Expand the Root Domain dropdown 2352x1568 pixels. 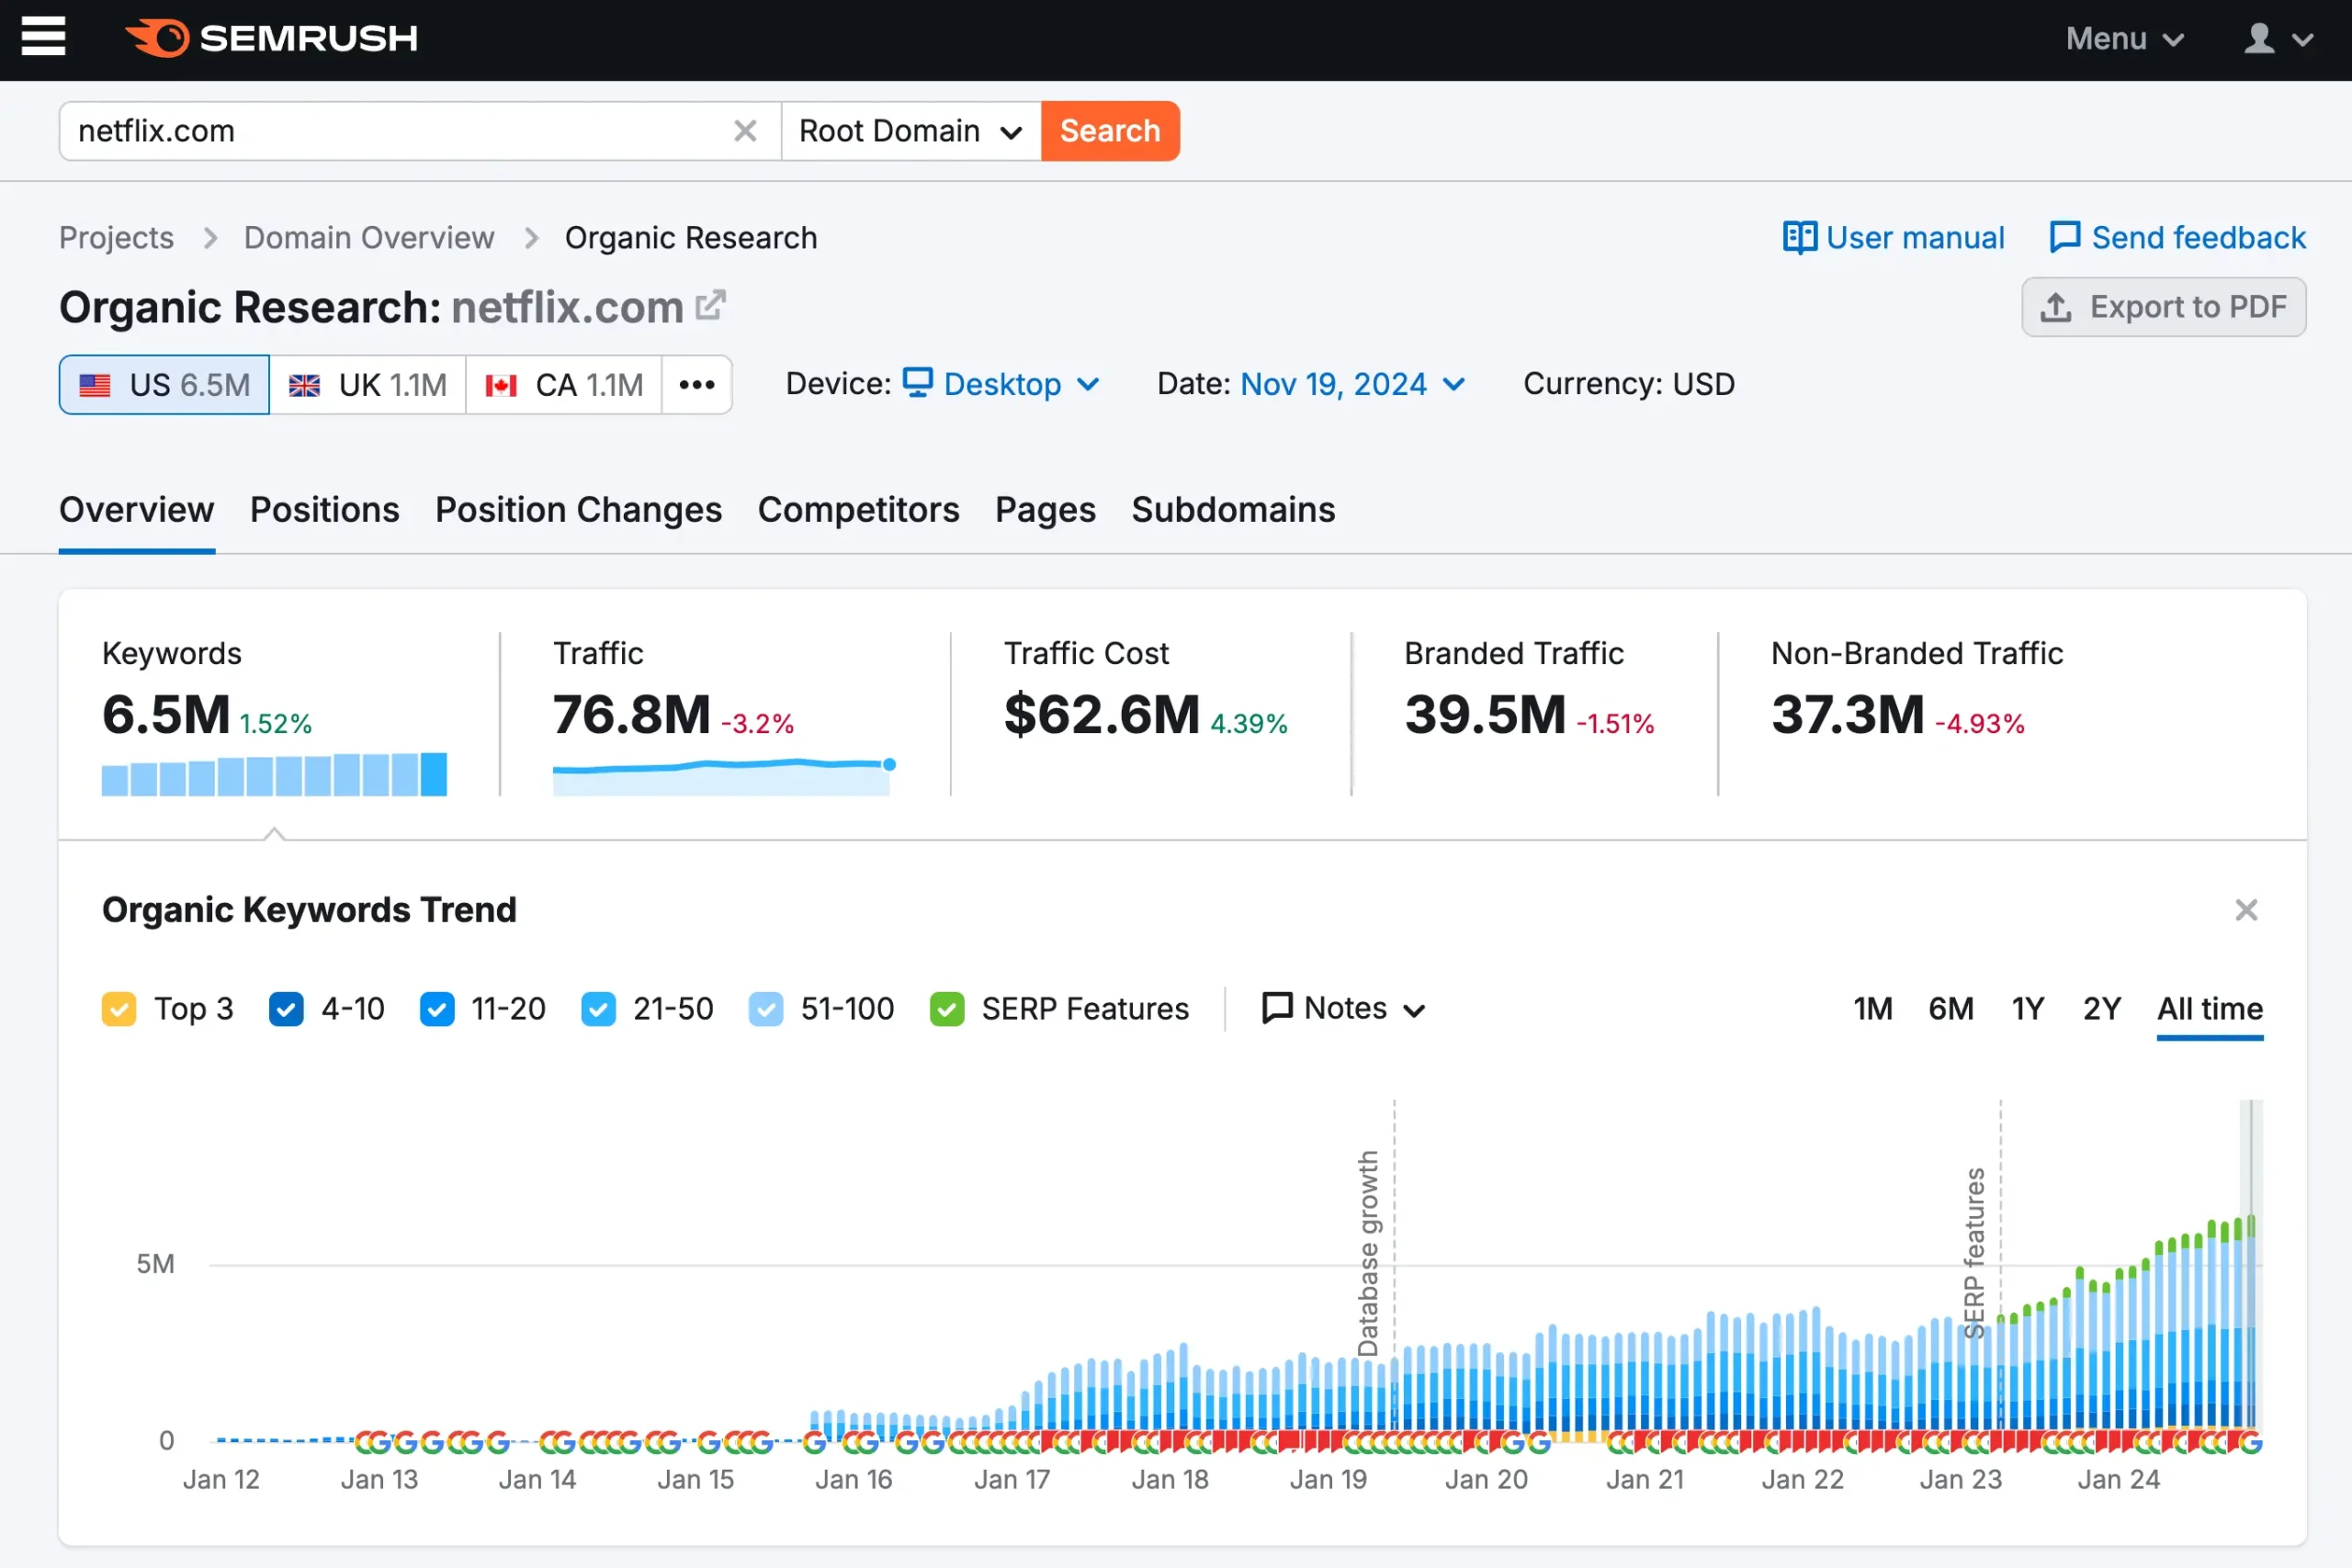910,131
